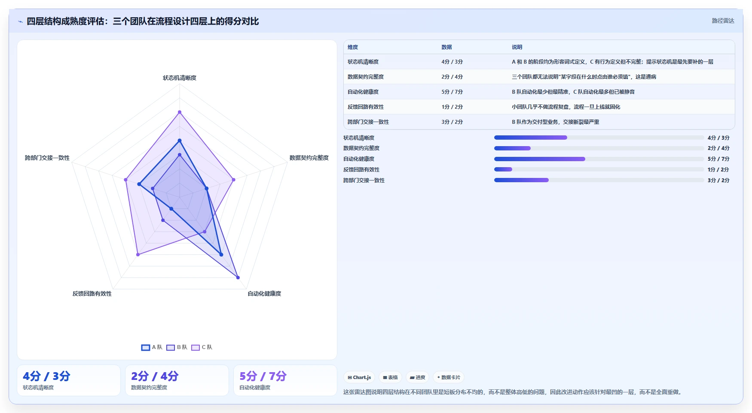This screenshot has height=413, width=752.
Task: Click the 路径雷达 label in the header
Action: [723, 21]
